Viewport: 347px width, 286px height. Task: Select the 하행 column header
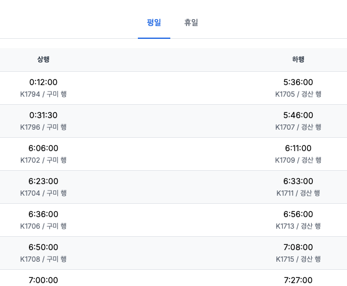point(298,59)
